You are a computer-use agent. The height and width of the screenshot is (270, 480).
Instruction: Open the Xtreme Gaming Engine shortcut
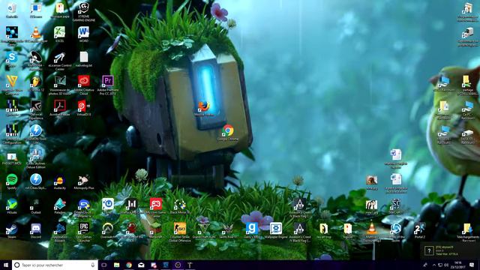click(x=83, y=12)
